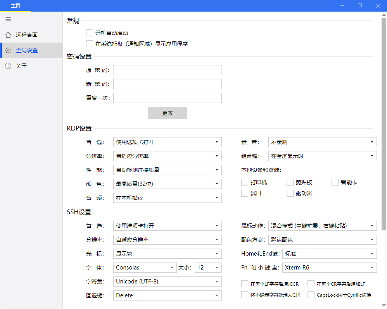387x309 pixels.
Task: Click the 更改 button
Action: tap(168, 113)
